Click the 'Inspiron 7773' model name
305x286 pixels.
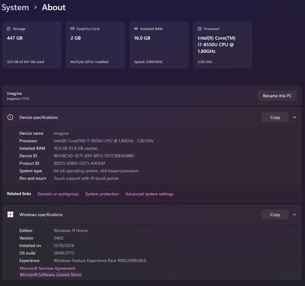click(18, 99)
